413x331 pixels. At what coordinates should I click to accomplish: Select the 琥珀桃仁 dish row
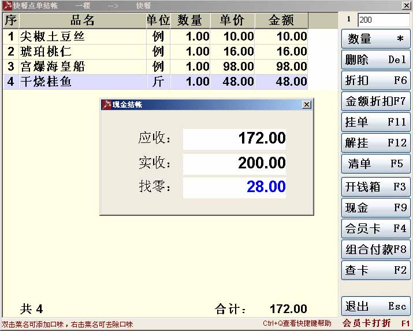point(82,52)
